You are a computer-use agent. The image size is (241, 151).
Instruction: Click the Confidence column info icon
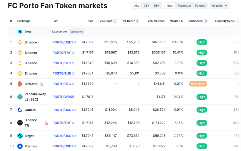pyautogui.click(x=205, y=21)
